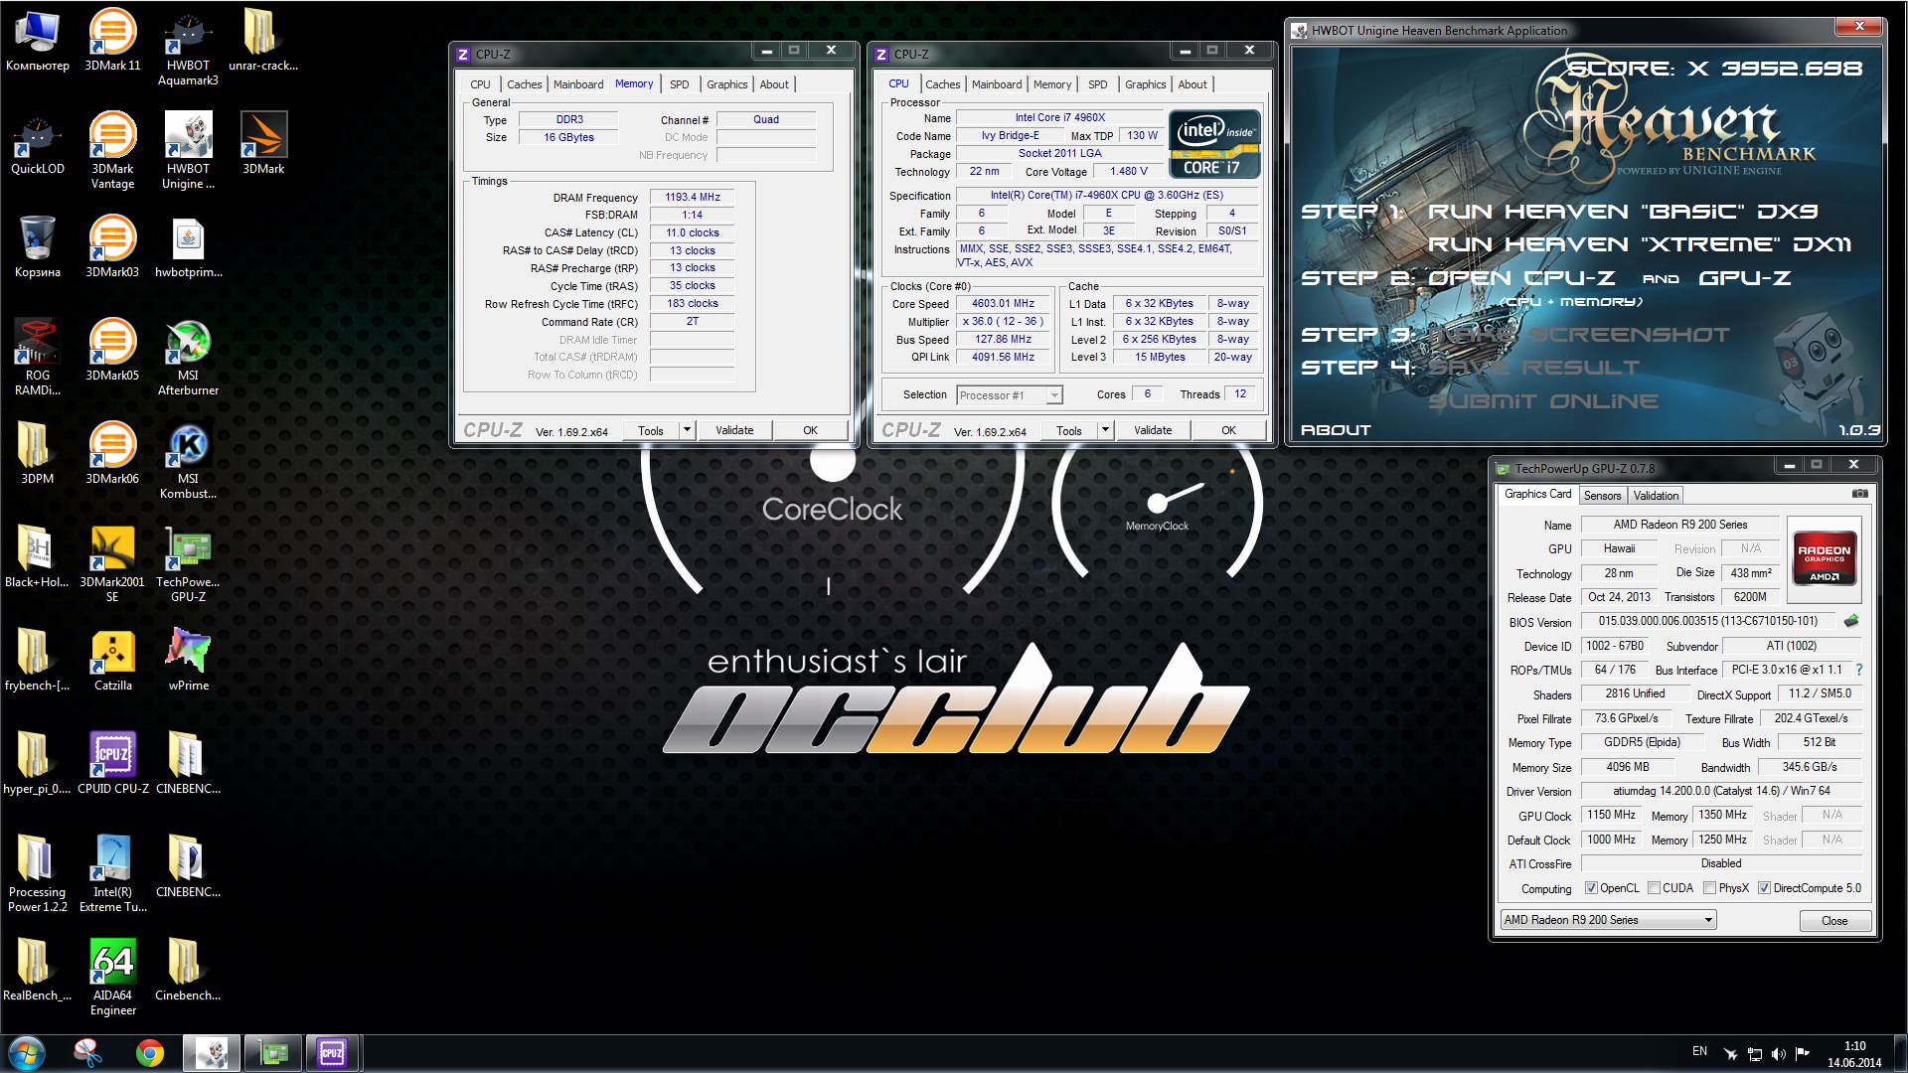The height and width of the screenshot is (1073, 1908).
Task: Open the 3DMark 11 desktop shortcut
Action: pos(112,40)
